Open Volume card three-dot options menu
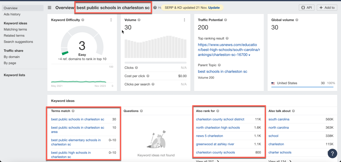The width and height of the screenshot is (341, 162). tap(184, 20)
